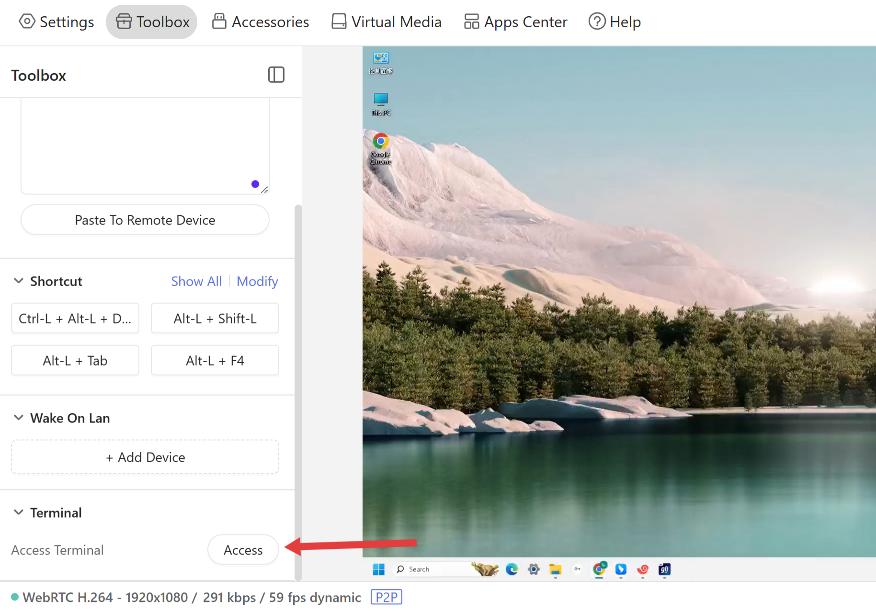This screenshot has height=611, width=876.
Task: Collapse the Wake On Lan section
Action: click(x=19, y=418)
